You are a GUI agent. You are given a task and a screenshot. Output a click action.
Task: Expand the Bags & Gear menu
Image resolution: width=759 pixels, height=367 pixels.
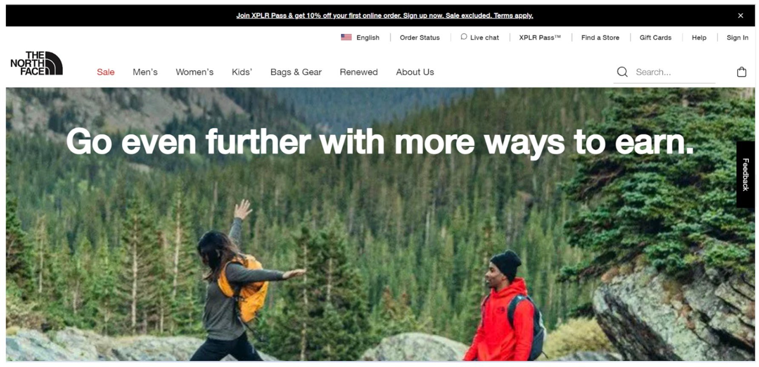tap(296, 72)
